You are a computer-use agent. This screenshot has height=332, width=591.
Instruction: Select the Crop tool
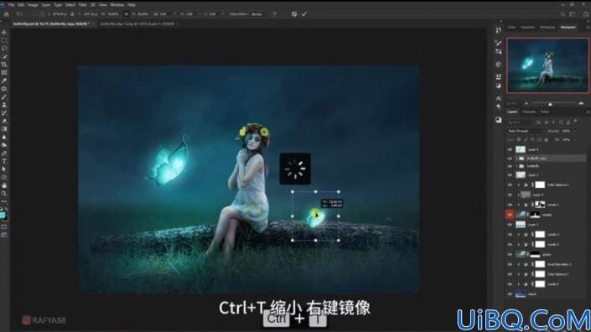coord(4,65)
